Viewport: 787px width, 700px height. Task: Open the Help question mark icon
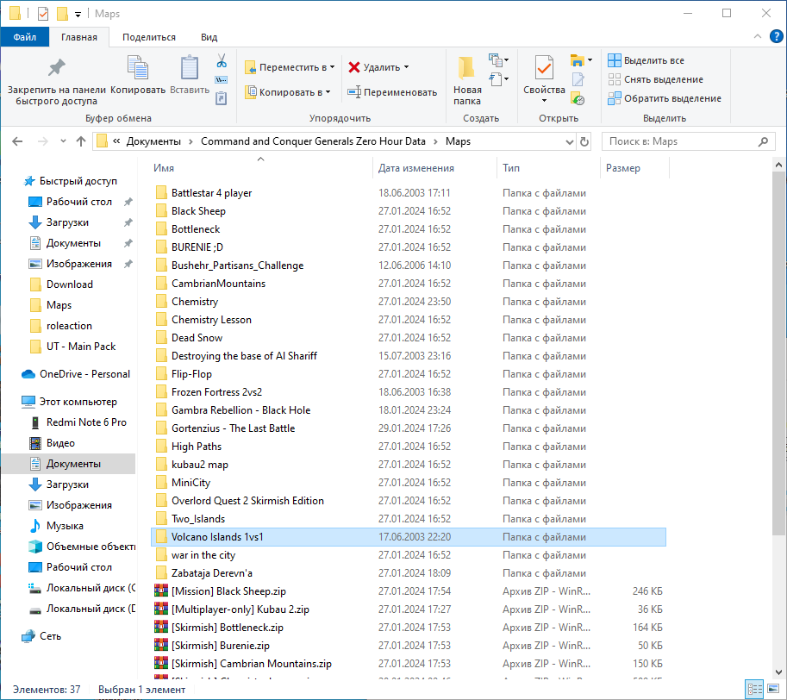pyautogui.click(x=777, y=36)
